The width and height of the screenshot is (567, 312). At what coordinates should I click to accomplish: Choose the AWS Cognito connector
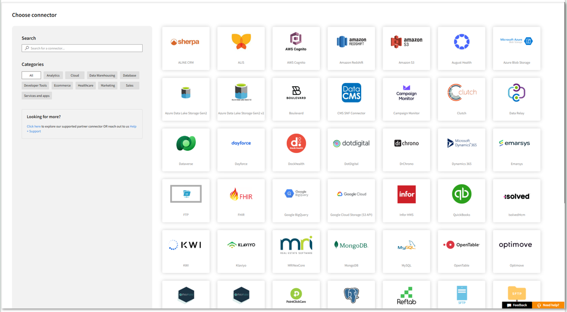point(296,42)
